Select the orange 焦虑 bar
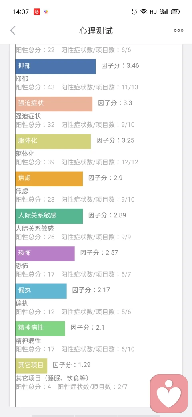The image size is (192, 417). pyautogui.click(x=49, y=179)
